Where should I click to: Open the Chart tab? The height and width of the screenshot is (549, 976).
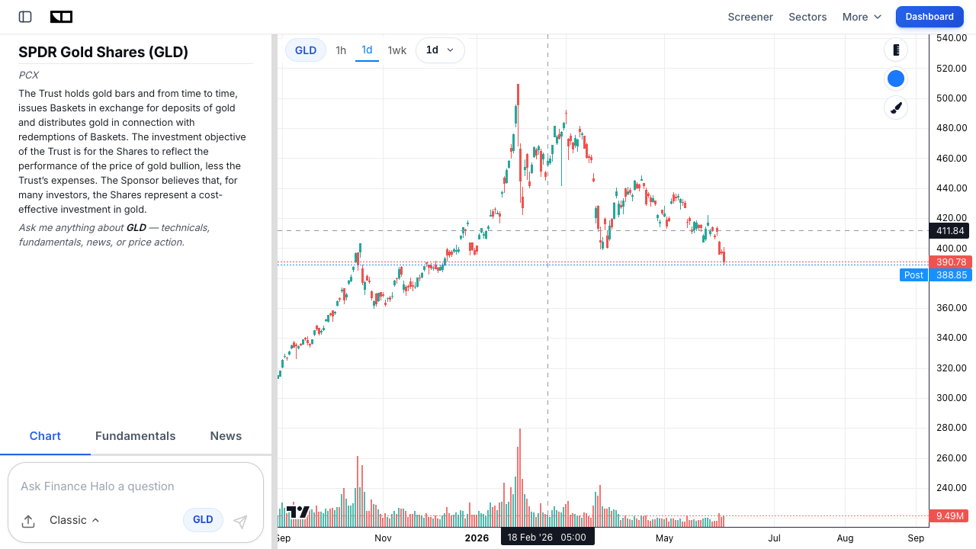[x=45, y=436]
